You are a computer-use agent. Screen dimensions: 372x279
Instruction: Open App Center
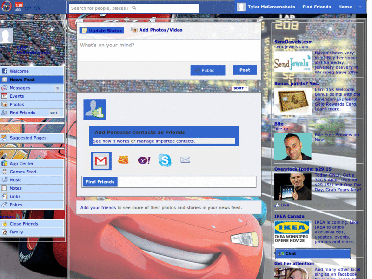coord(32,164)
